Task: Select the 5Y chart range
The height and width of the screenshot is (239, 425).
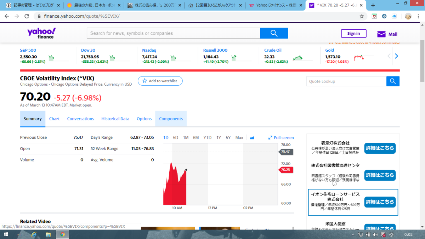Action: click(x=228, y=138)
